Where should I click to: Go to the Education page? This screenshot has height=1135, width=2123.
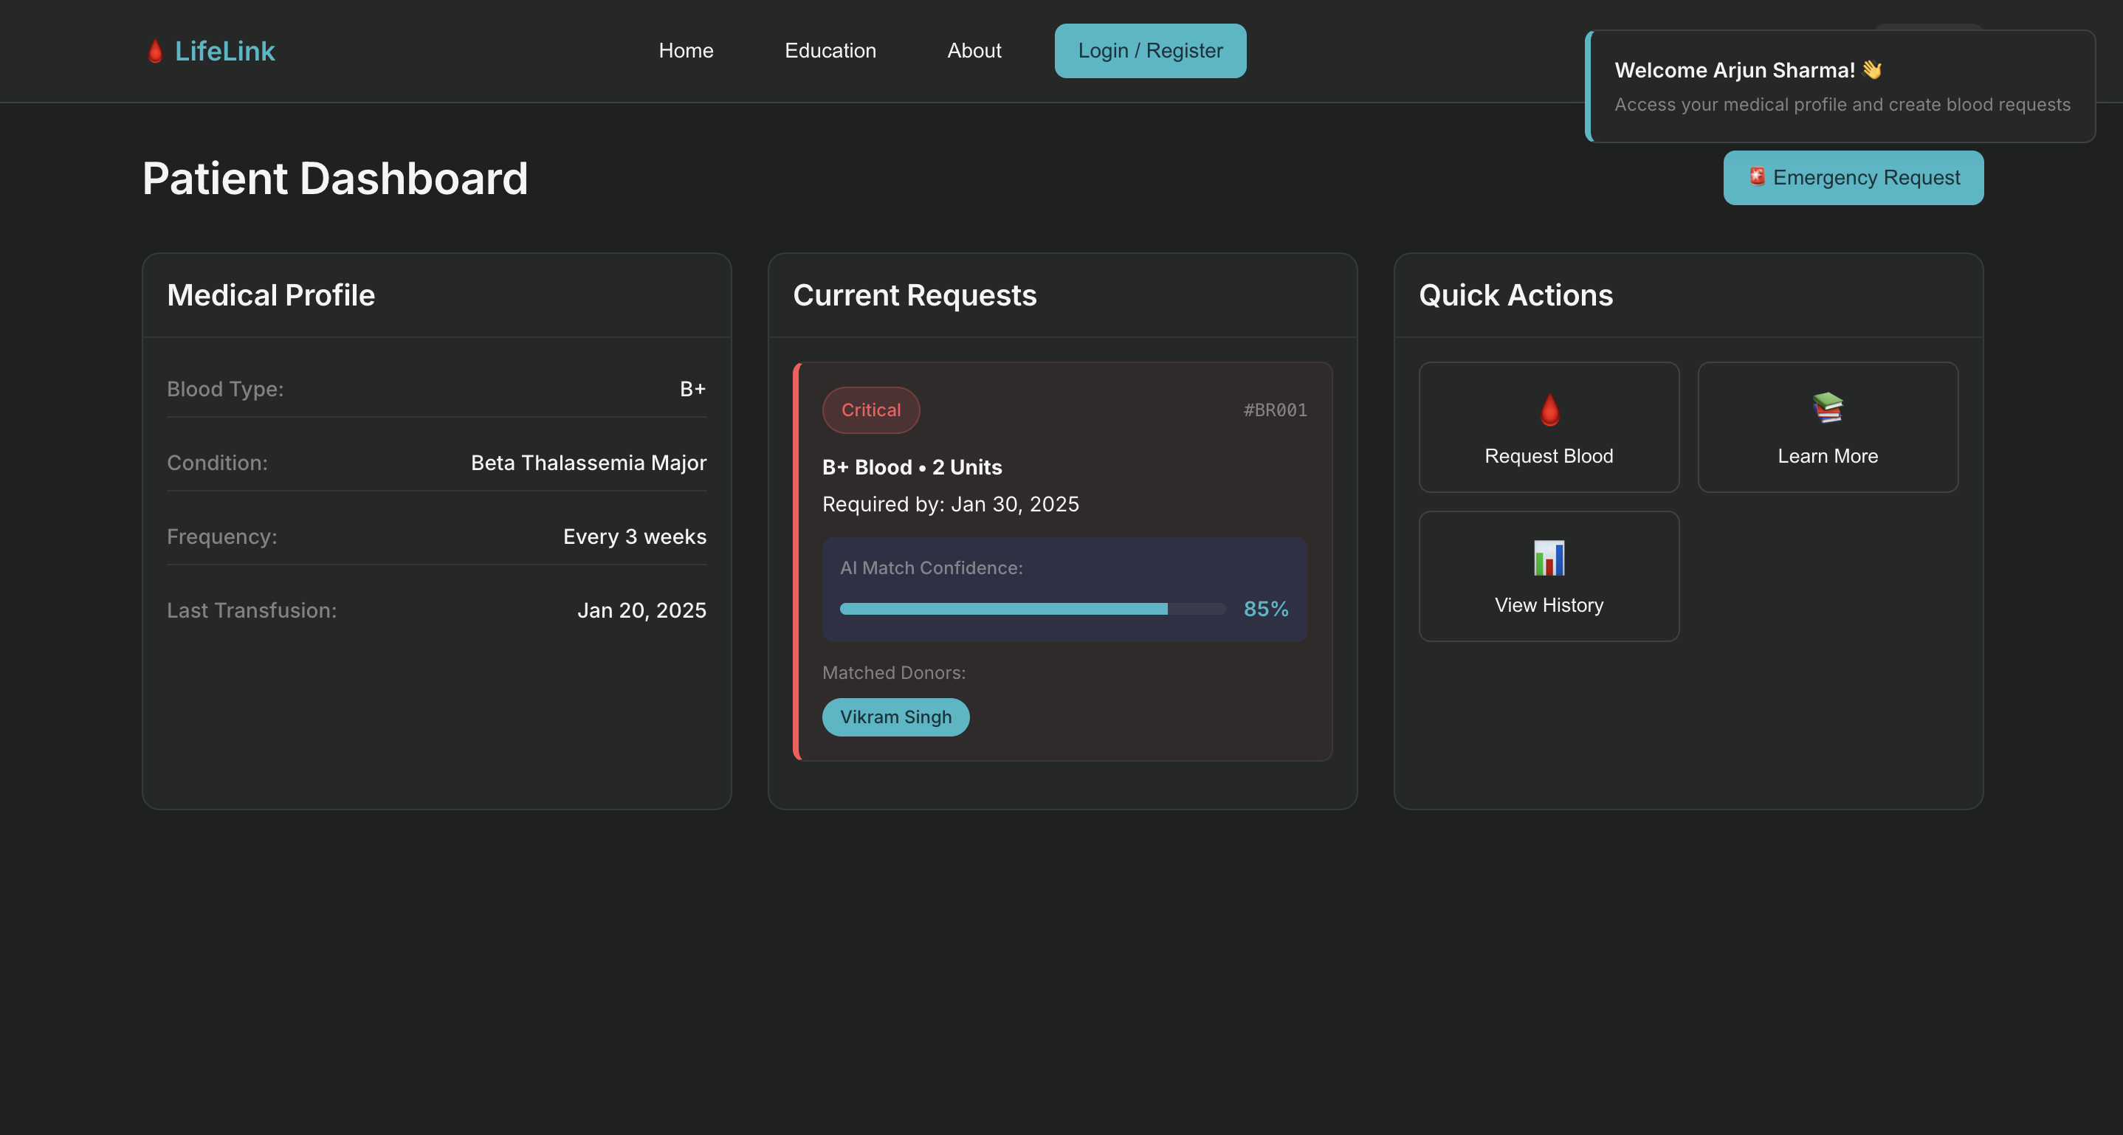click(x=830, y=51)
